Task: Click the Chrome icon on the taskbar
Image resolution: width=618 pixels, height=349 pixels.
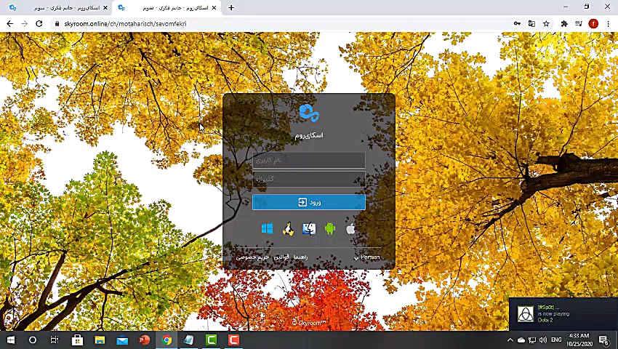Action: tap(166, 340)
